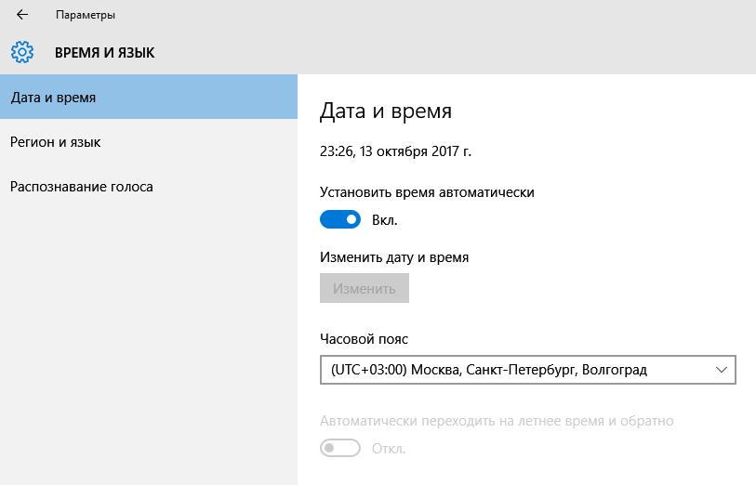Toggle the daylight saving time switch
756x485 pixels.
click(340, 448)
